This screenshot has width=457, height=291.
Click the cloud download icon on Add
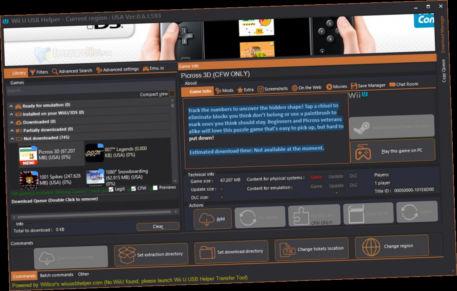[206, 219]
